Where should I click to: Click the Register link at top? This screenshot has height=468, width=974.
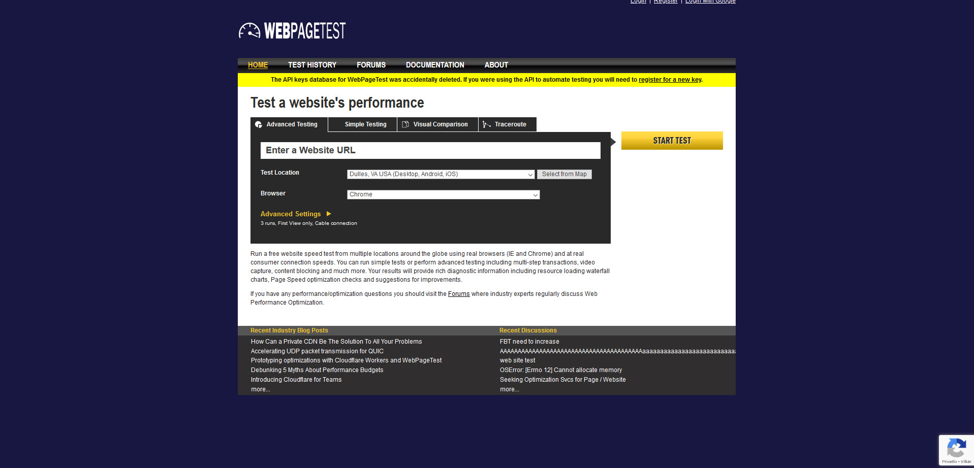coord(666,1)
